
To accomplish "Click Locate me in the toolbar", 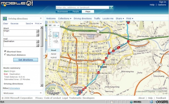I will point(108,18).
